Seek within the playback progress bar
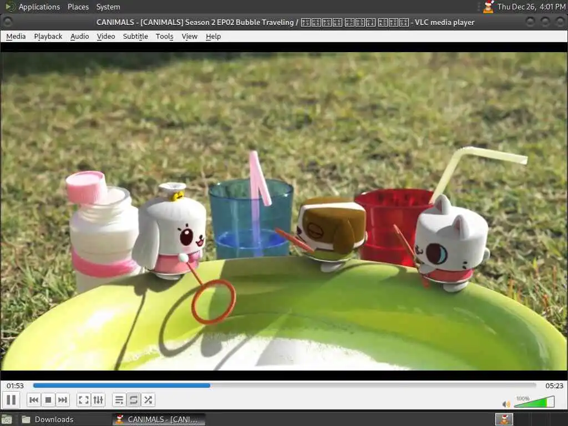 tap(285, 386)
